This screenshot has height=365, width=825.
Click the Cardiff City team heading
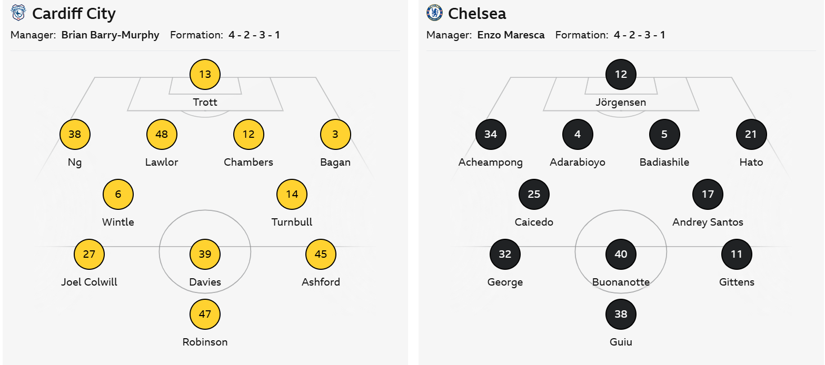click(x=74, y=14)
